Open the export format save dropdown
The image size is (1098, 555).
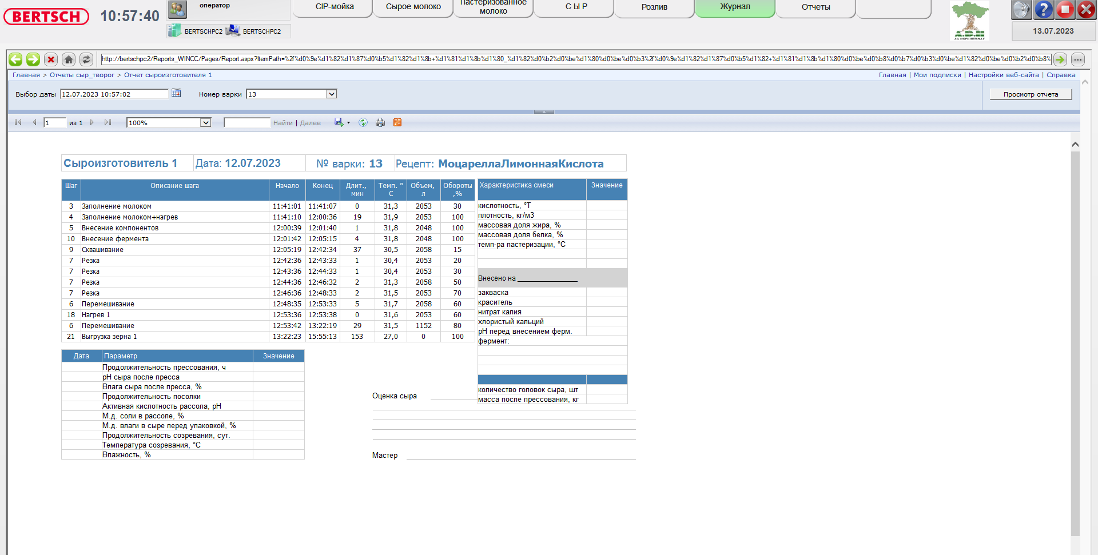pos(348,123)
